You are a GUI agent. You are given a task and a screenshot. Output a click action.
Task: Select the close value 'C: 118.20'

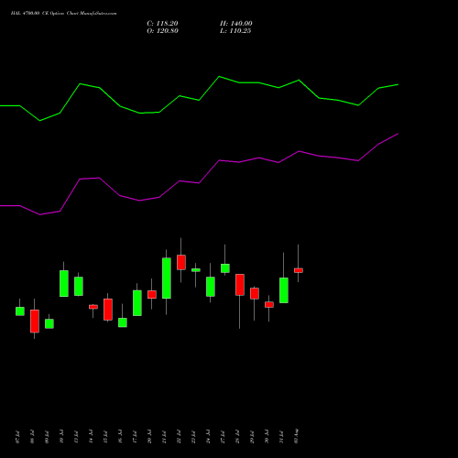point(162,24)
